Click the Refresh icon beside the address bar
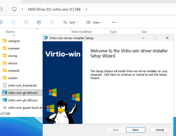176x136 pixels. [1, 9]
